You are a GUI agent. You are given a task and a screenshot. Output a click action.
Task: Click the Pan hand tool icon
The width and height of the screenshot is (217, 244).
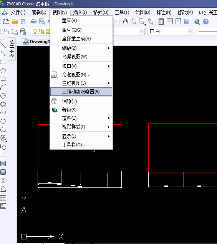(x=125, y=22)
